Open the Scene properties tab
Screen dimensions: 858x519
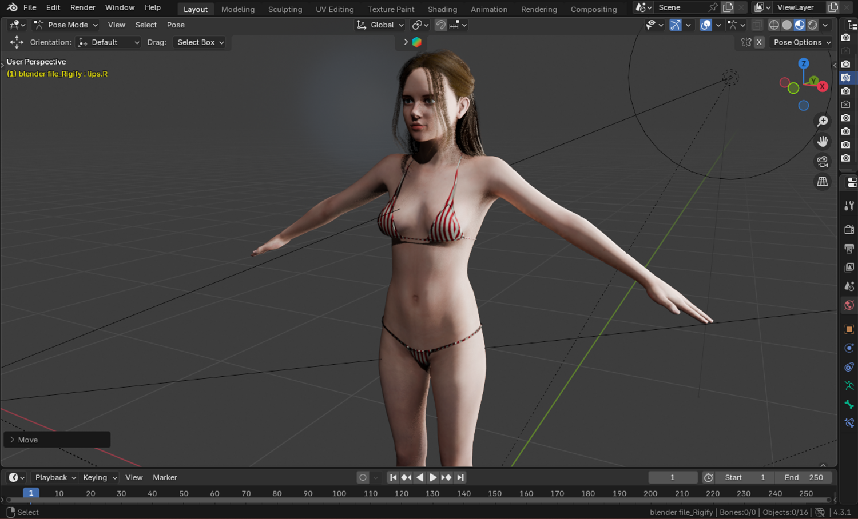pos(849,286)
